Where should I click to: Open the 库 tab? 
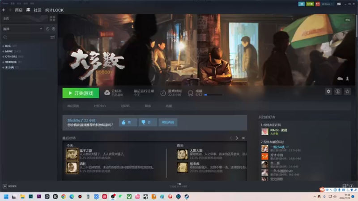(x=28, y=10)
